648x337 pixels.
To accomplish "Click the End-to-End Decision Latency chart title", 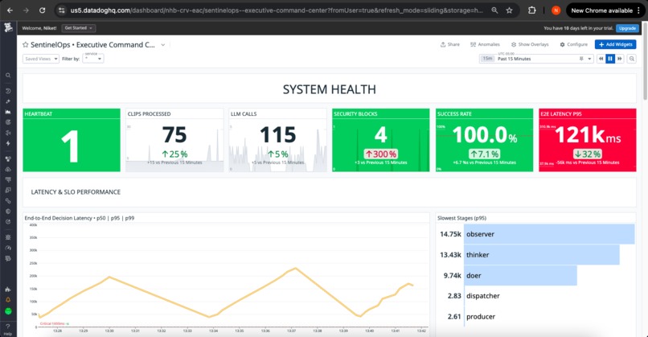I will click(x=80, y=218).
